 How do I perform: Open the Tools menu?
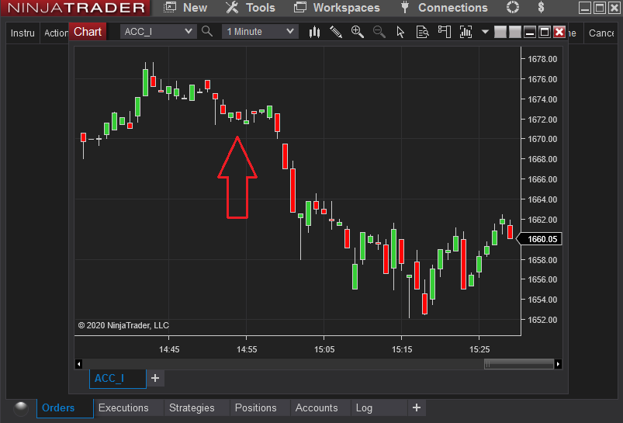pos(251,8)
